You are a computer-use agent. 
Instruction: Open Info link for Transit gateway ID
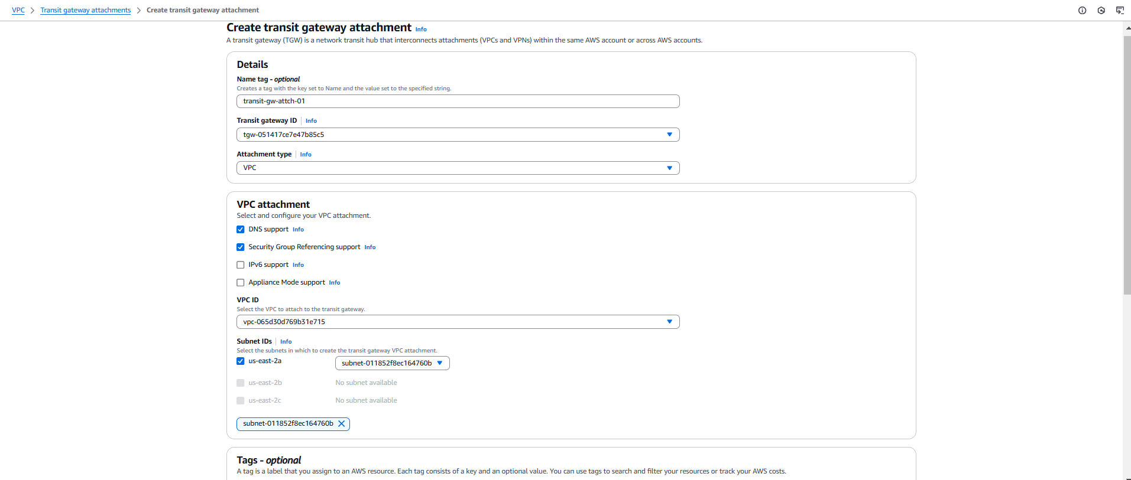point(311,121)
